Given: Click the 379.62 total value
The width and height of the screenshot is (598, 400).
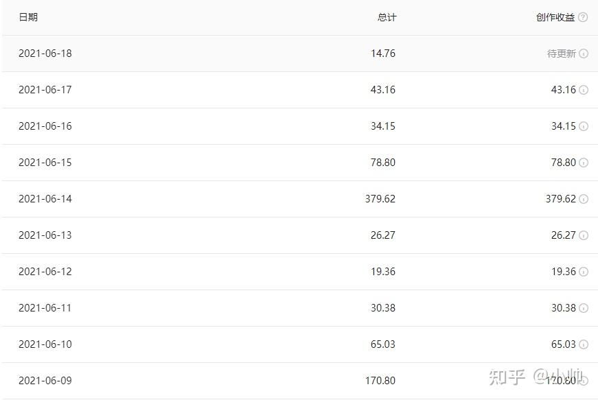Looking at the screenshot, I should (x=380, y=199).
